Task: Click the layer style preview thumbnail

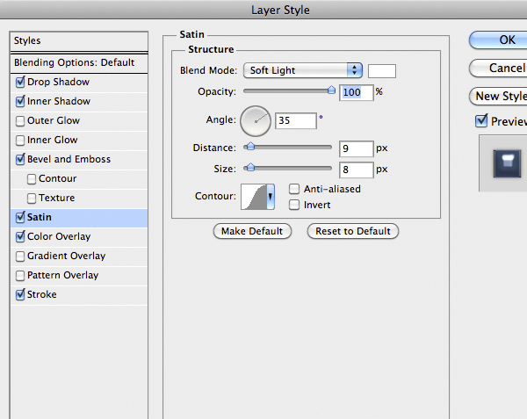Action: click(x=504, y=163)
